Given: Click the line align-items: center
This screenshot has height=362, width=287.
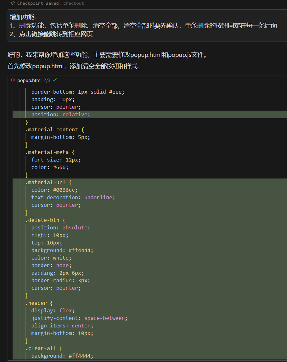Looking at the screenshot, I should (62, 326).
